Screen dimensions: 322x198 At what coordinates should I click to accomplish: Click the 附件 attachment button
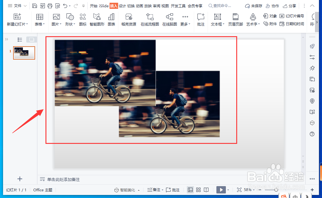(x=270, y=24)
